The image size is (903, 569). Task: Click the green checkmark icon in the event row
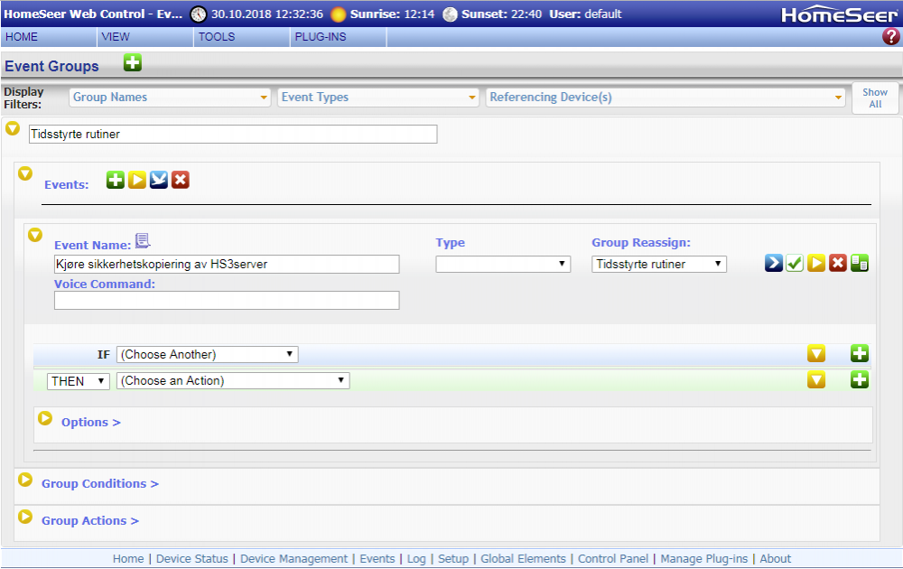coord(795,264)
